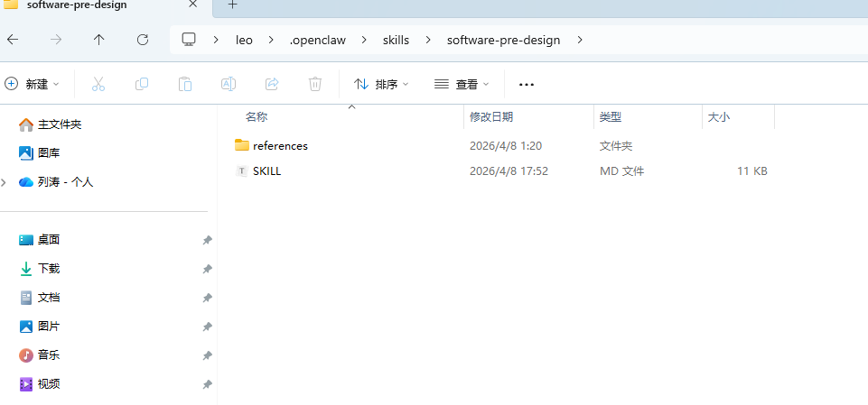This screenshot has width=868, height=405.
Task: Click the Delete trash can icon
Action: tap(315, 84)
